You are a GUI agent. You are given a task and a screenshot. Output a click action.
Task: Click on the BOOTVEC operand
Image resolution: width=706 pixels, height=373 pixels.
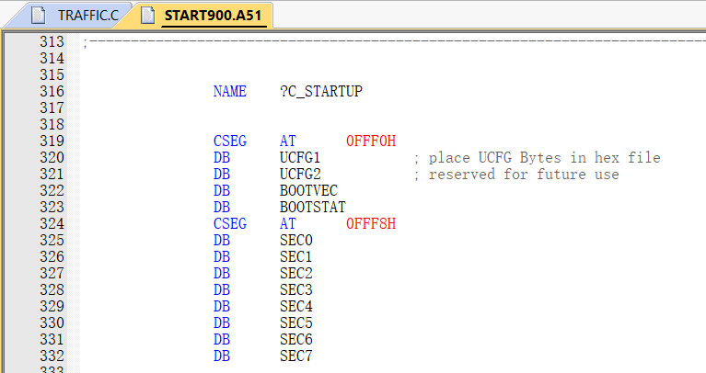click(x=308, y=190)
